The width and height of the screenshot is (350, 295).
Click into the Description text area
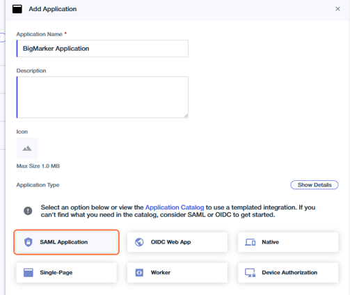[x=102, y=97]
